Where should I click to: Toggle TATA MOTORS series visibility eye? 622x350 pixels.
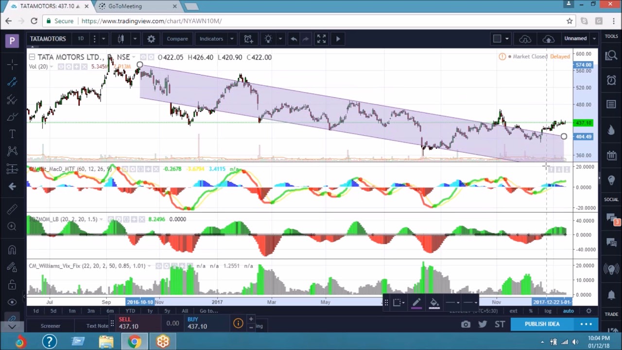(144, 57)
